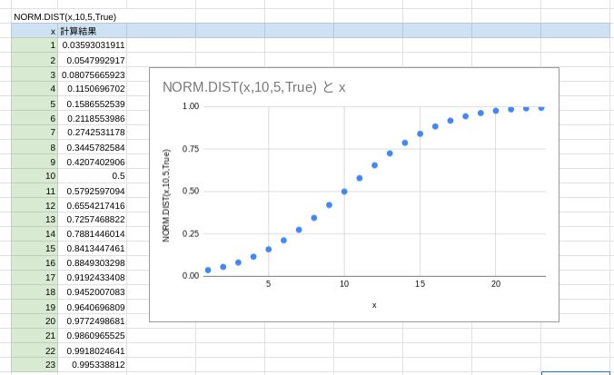Click the 15 label on the horizontal axis
The width and height of the screenshot is (614, 375).
click(420, 284)
